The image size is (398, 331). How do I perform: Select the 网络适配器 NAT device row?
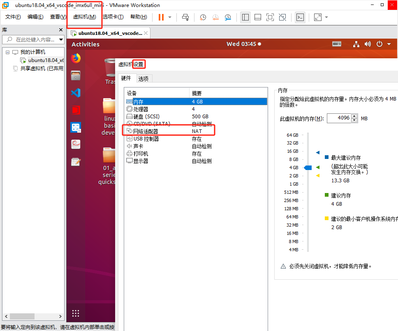pos(197,131)
